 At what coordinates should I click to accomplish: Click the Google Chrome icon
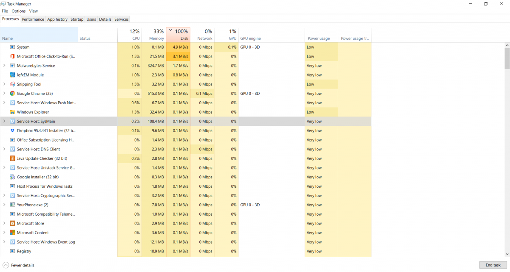[12, 94]
